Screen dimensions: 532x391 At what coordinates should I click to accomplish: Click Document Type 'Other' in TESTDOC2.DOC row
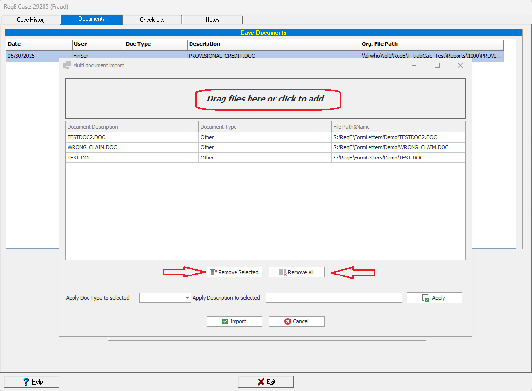click(265, 137)
